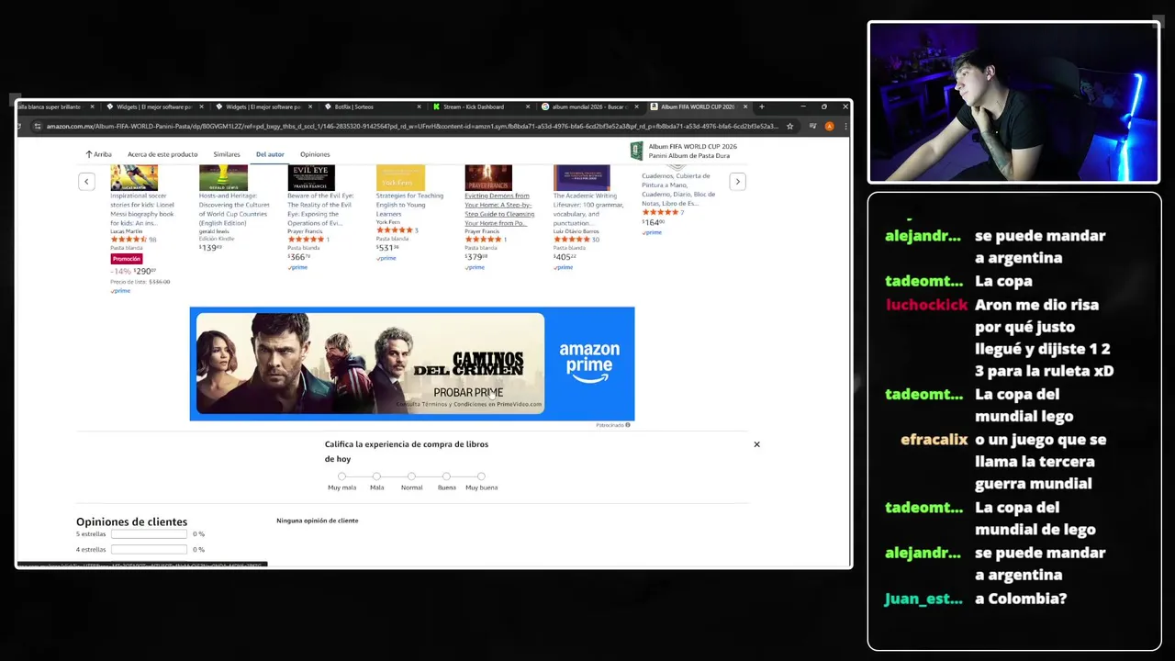Click the Album FIFA World Cup product thumbnail icon

tap(636, 151)
